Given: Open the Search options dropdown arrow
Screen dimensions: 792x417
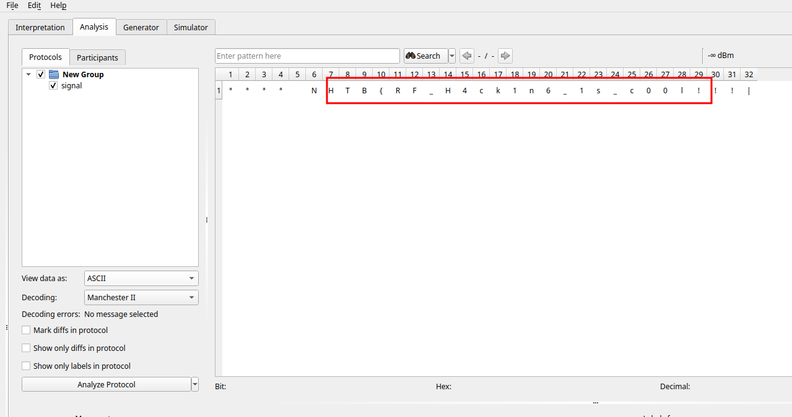Looking at the screenshot, I should coord(452,56).
